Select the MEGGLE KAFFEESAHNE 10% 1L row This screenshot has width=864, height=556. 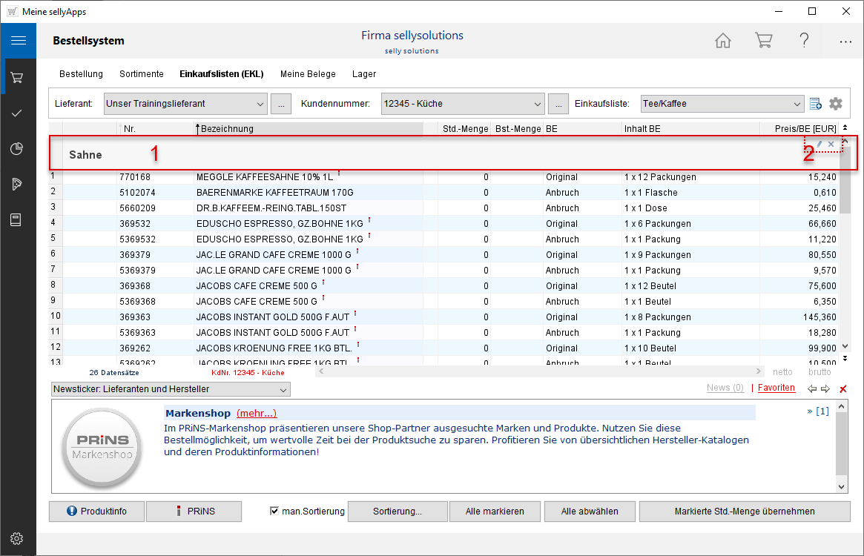coord(264,177)
